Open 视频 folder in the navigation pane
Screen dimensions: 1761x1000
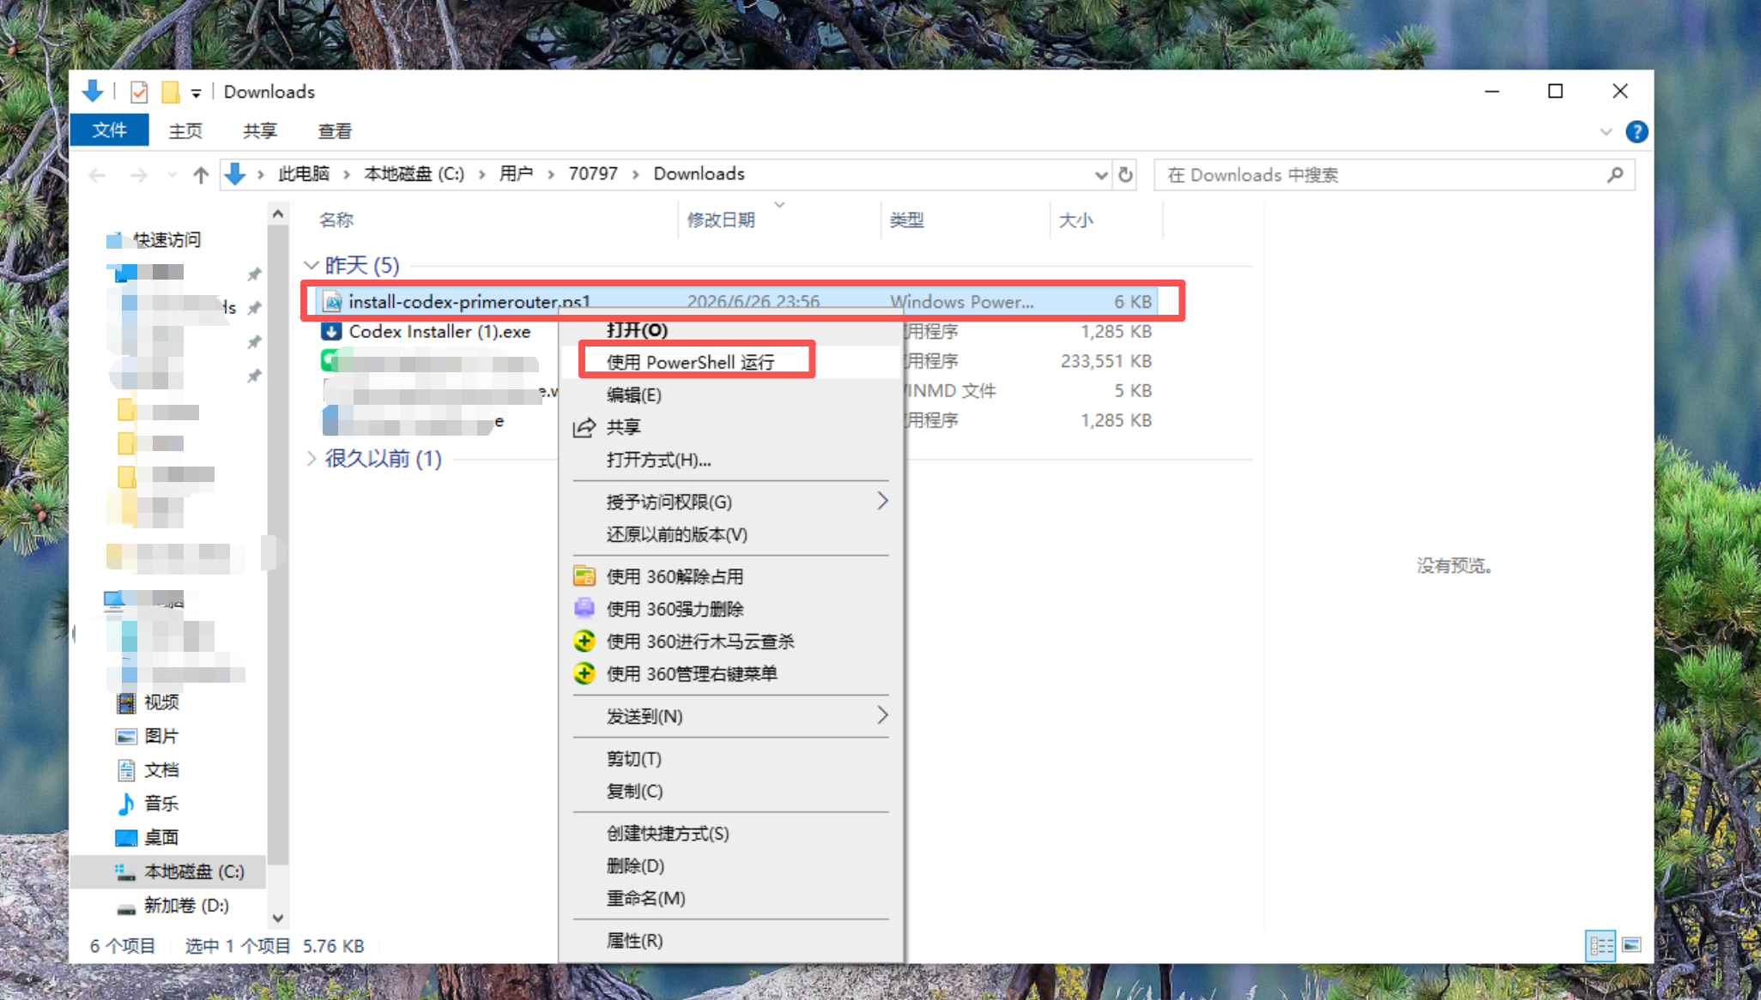coord(161,702)
